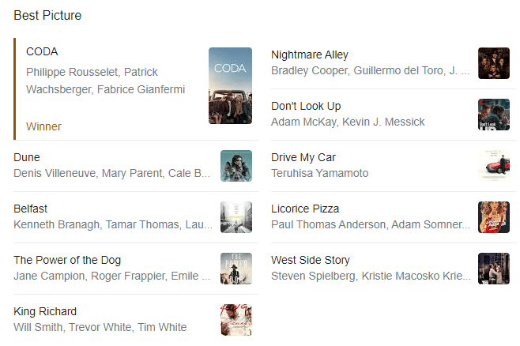
Task: Open the Drive My Car poster
Action: [493, 166]
